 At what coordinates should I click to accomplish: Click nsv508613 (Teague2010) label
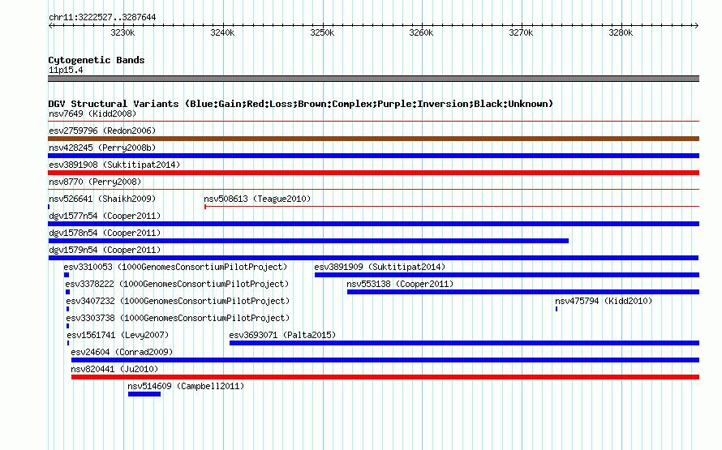(257, 199)
